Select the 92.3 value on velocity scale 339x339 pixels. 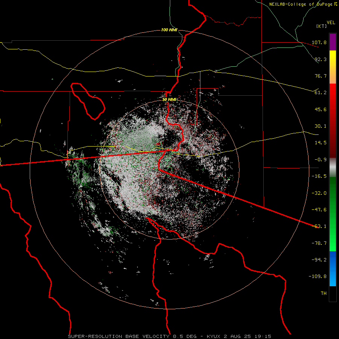321,59
